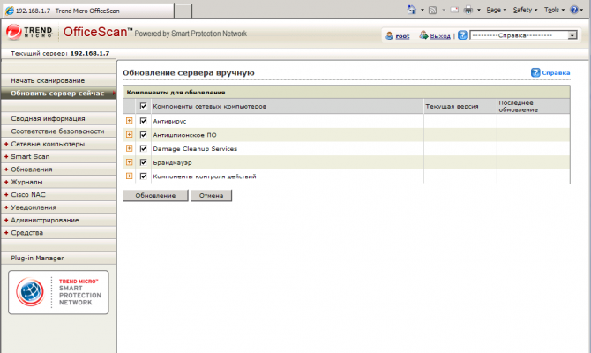The image size is (591, 353).
Task: Click the IE Help question-mark icon
Action: (x=574, y=10)
